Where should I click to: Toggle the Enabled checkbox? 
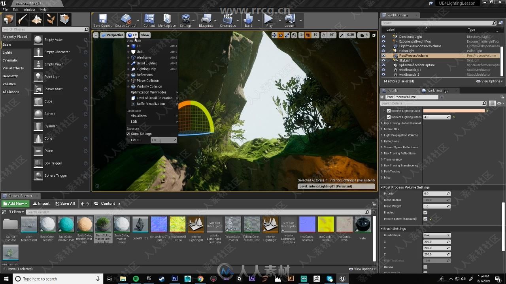[425, 213]
